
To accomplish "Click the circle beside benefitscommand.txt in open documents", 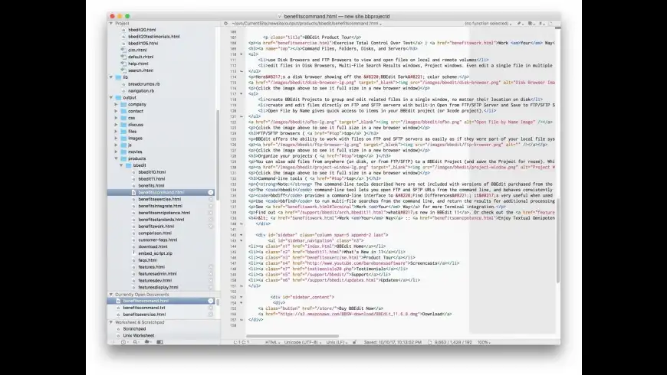I will (x=211, y=308).
